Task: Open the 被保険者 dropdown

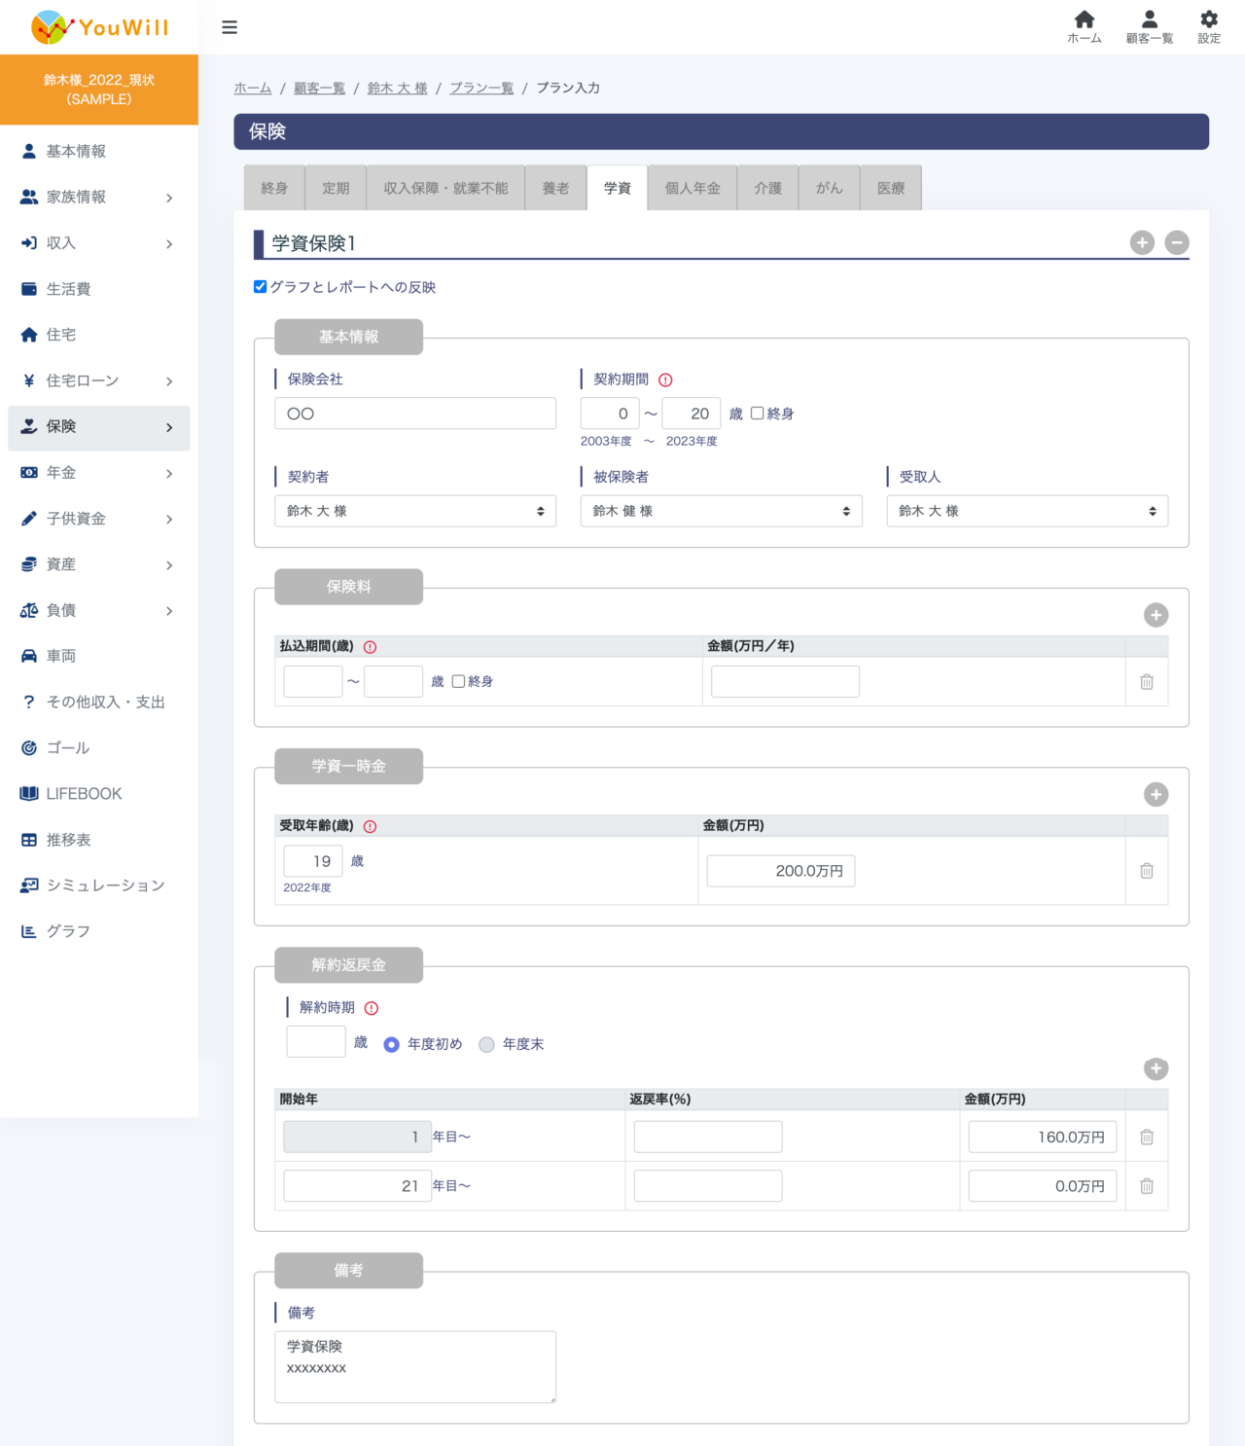Action: [721, 512]
